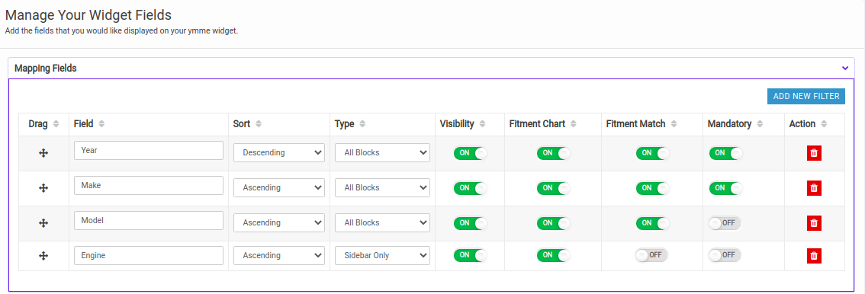
Task: Click the drag handle for the Engine row
Action: tap(43, 255)
